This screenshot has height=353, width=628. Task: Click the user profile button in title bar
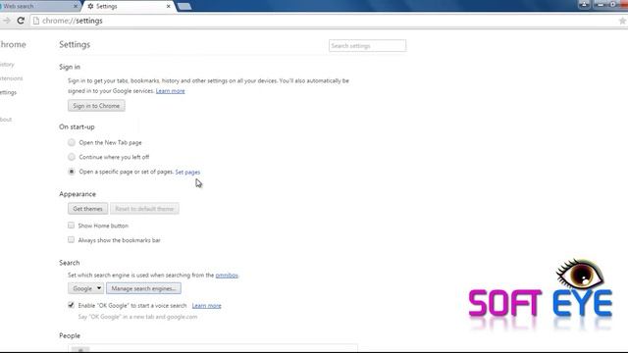point(584,4)
